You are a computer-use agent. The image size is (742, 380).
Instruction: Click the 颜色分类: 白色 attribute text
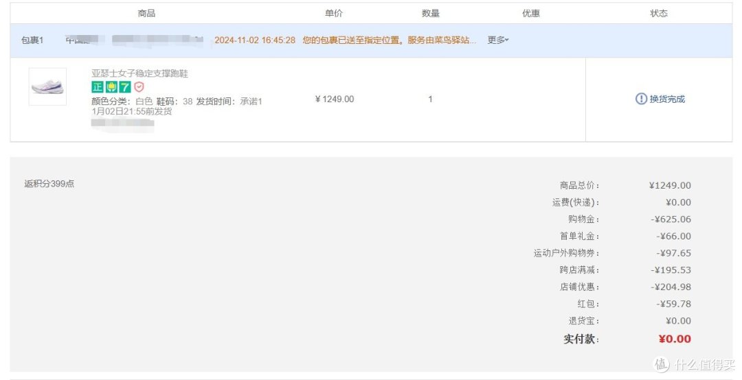[x=122, y=102]
